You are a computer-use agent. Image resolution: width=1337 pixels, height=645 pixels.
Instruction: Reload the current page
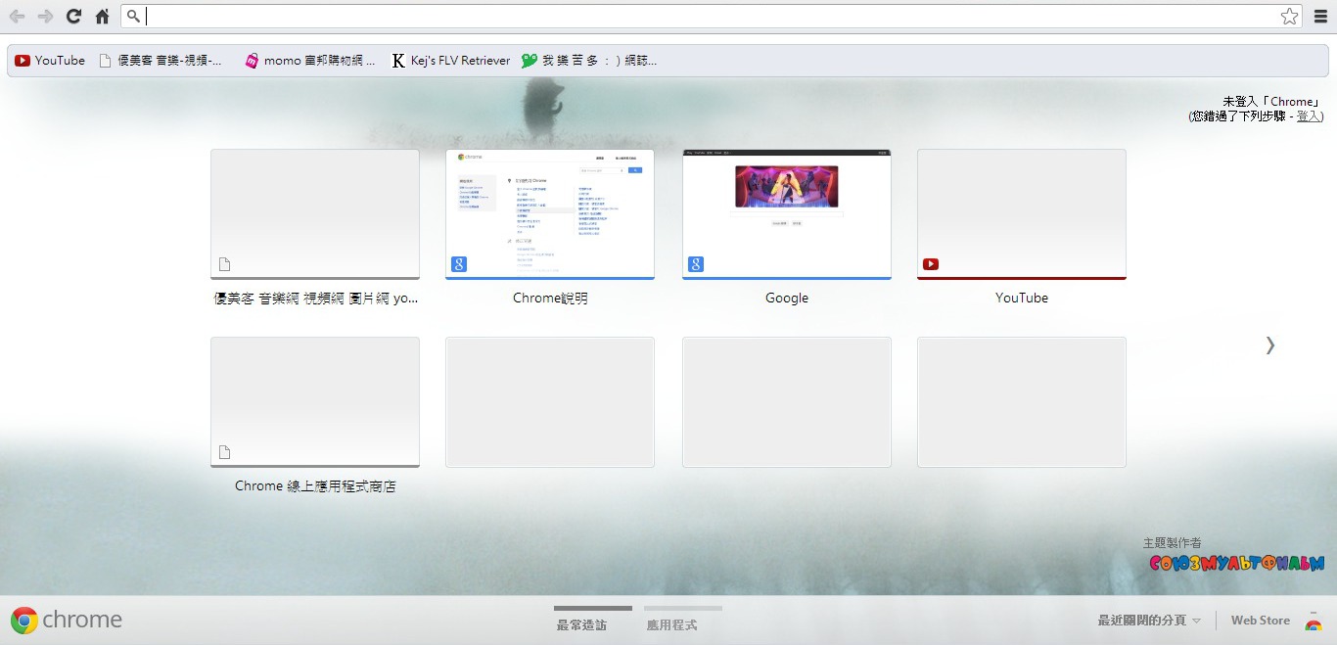pos(73,16)
